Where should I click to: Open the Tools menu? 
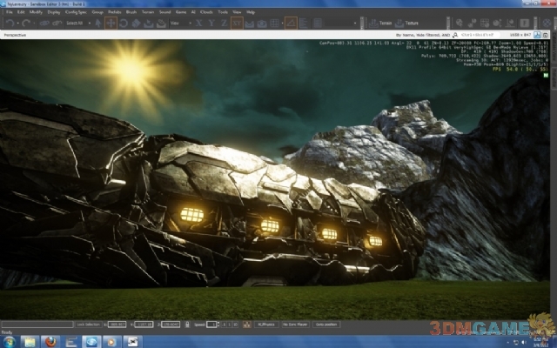pos(223,12)
